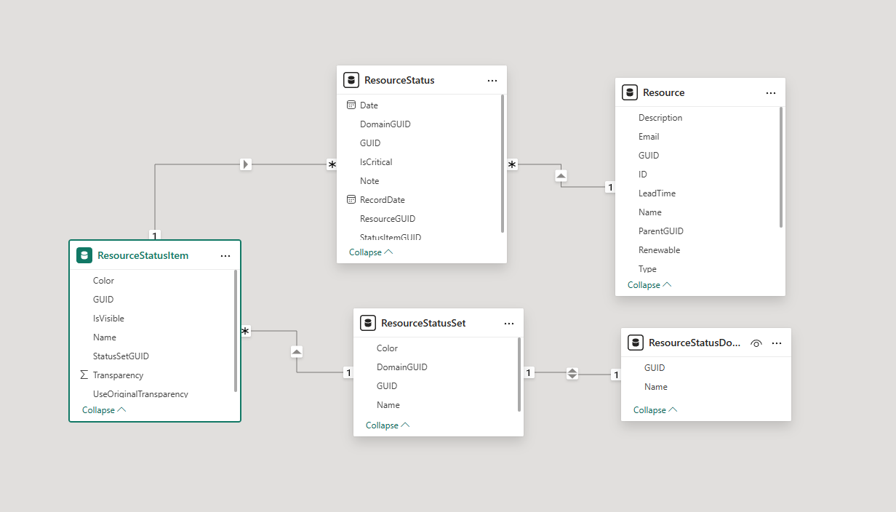Click the filter direction arrow on ResourceStatusItem-ResourceStatus relationship
Screen dimensions: 896x512
click(246, 164)
